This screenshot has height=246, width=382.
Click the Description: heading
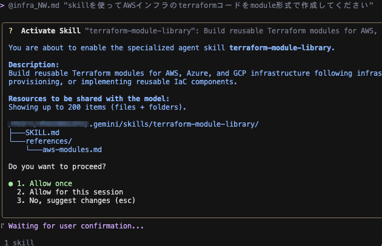point(34,64)
